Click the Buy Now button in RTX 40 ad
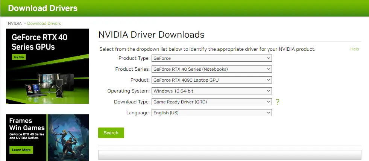369x161 pixels. point(19,57)
